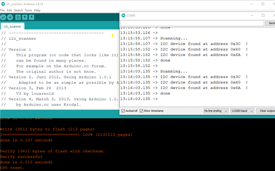Open the Sketch menu
The image size is (275, 171).
tap(18, 10)
